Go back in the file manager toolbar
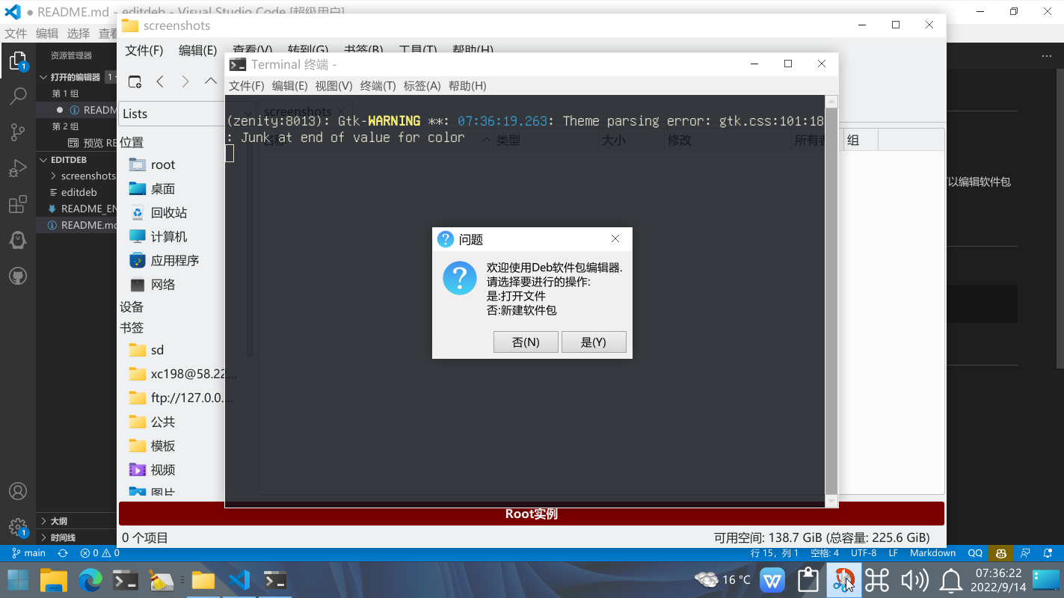 click(x=160, y=81)
